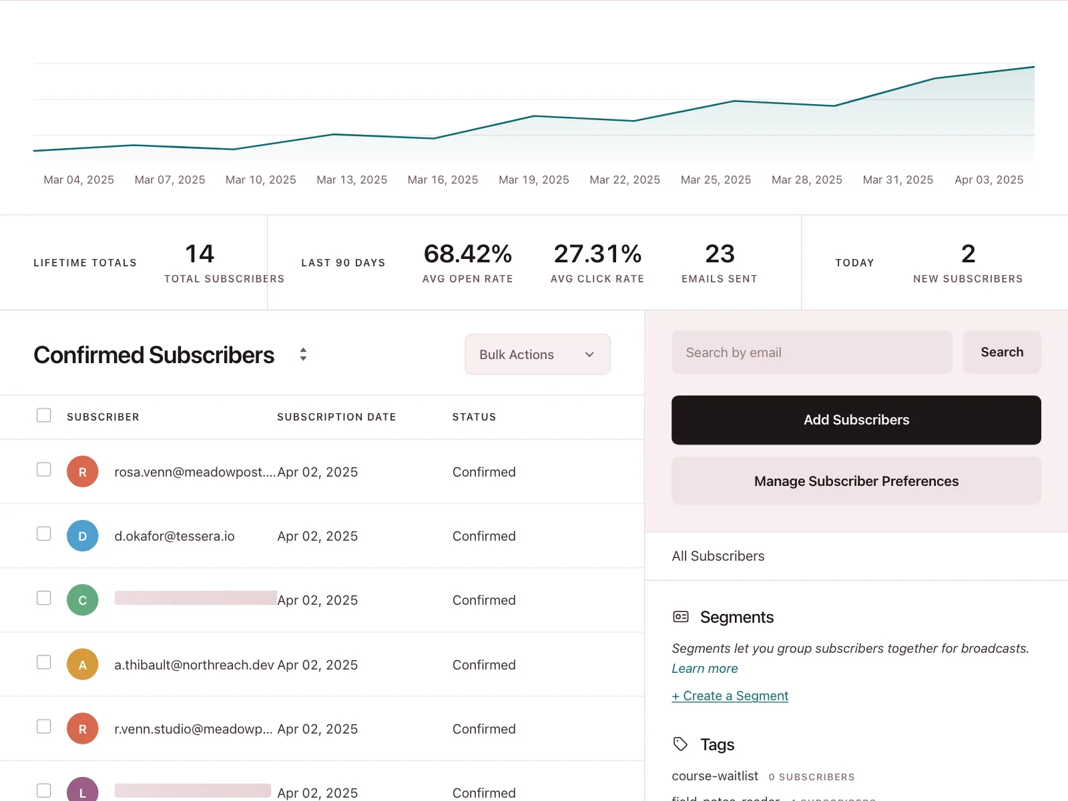Image resolution: width=1068 pixels, height=801 pixels.
Task: Select All Subscribers in the sidebar
Action: [718, 556]
